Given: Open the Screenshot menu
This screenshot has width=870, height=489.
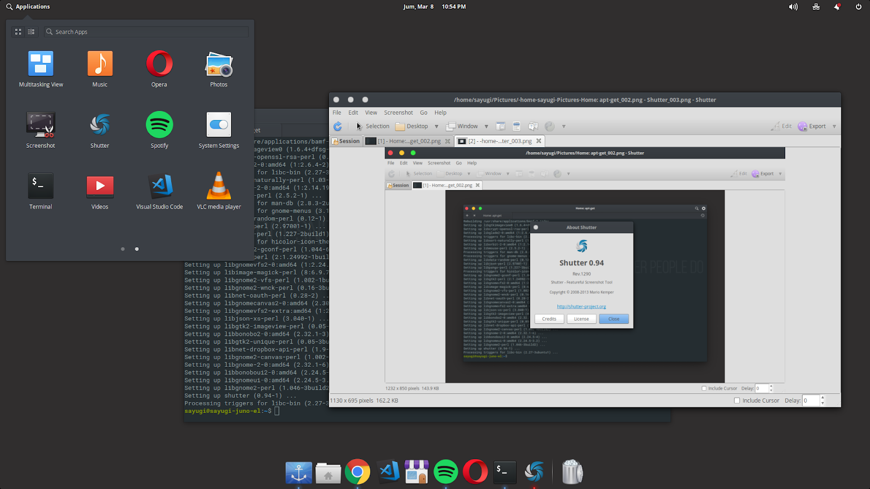Looking at the screenshot, I should coord(399,112).
